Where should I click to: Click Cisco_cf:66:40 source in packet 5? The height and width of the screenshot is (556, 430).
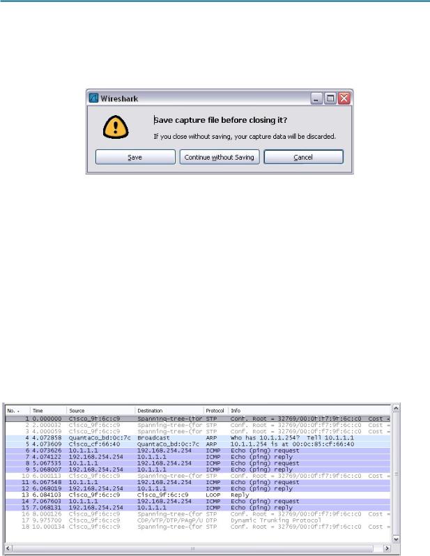pos(94,444)
